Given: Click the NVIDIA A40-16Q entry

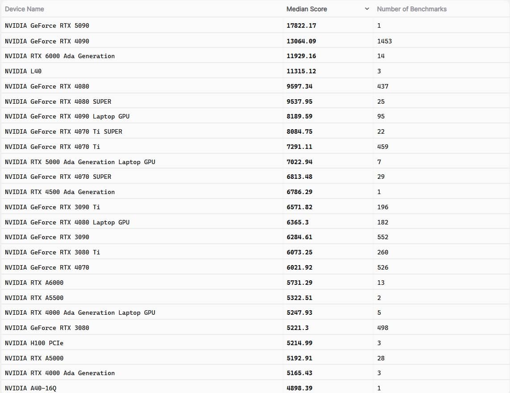Looking at the screenshot, I should (30, 388).
